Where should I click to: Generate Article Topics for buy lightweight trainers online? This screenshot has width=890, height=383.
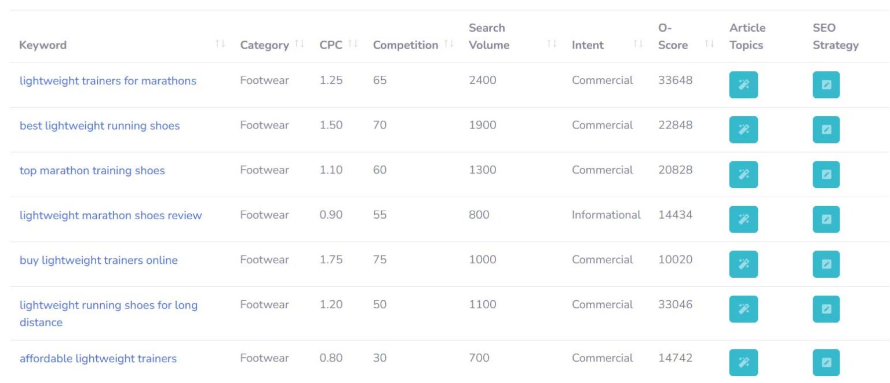[x=743, y=264]
